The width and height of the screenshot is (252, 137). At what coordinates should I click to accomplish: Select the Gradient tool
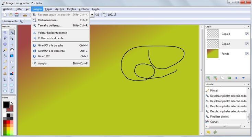12,56
